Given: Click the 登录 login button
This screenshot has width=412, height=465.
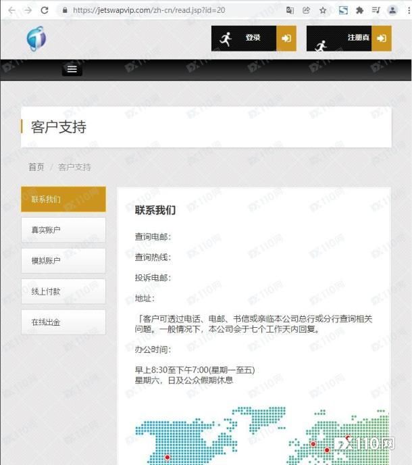Looking at the screenshot, I should pos(254,39).
